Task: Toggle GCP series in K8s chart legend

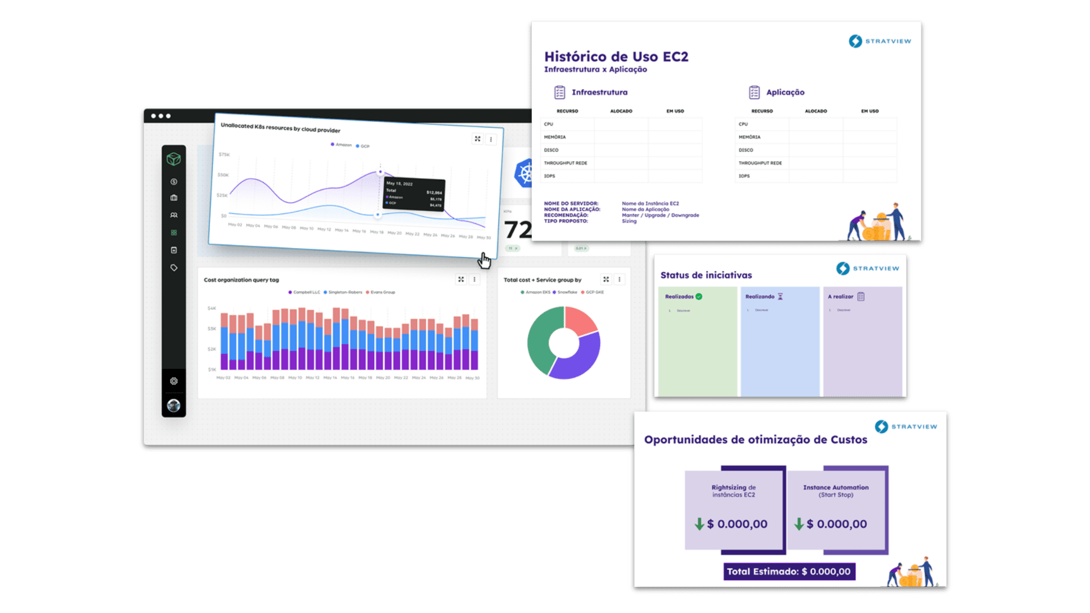Action: click(363, 146)
